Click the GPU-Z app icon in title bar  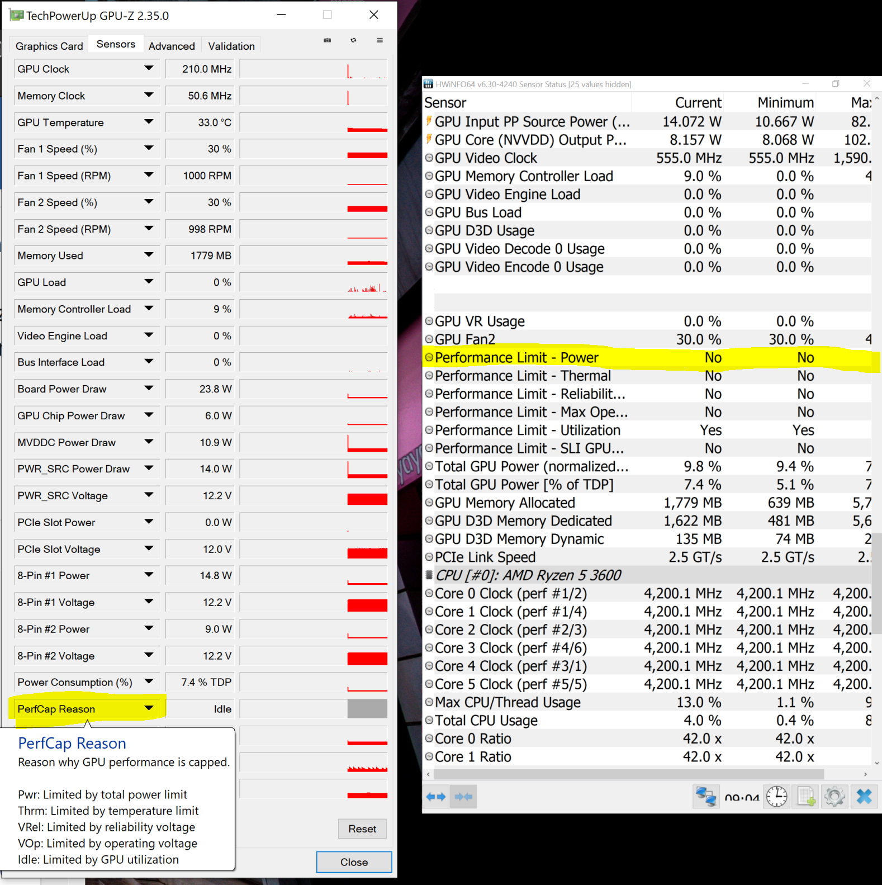(x=17, y=15)
